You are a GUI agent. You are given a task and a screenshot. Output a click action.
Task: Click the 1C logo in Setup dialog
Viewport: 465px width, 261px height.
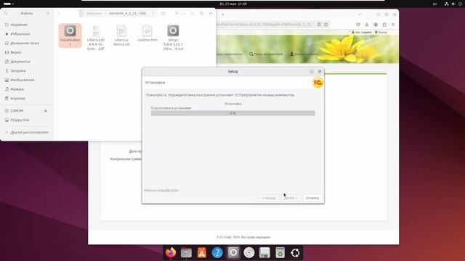click(x=318, y=83)
